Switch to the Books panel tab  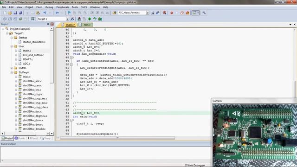pos(20,138)
